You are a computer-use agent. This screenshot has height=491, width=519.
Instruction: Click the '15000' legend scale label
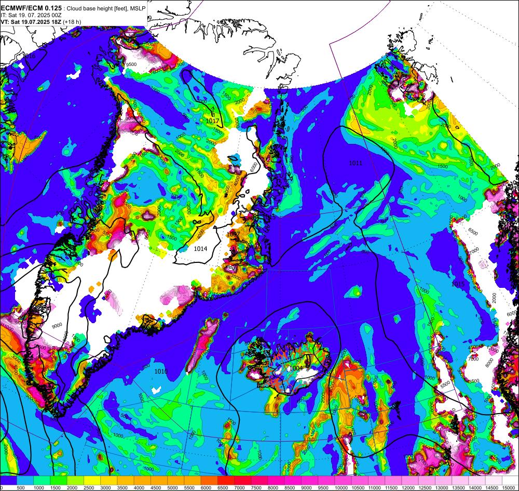[x=509, y=488]
